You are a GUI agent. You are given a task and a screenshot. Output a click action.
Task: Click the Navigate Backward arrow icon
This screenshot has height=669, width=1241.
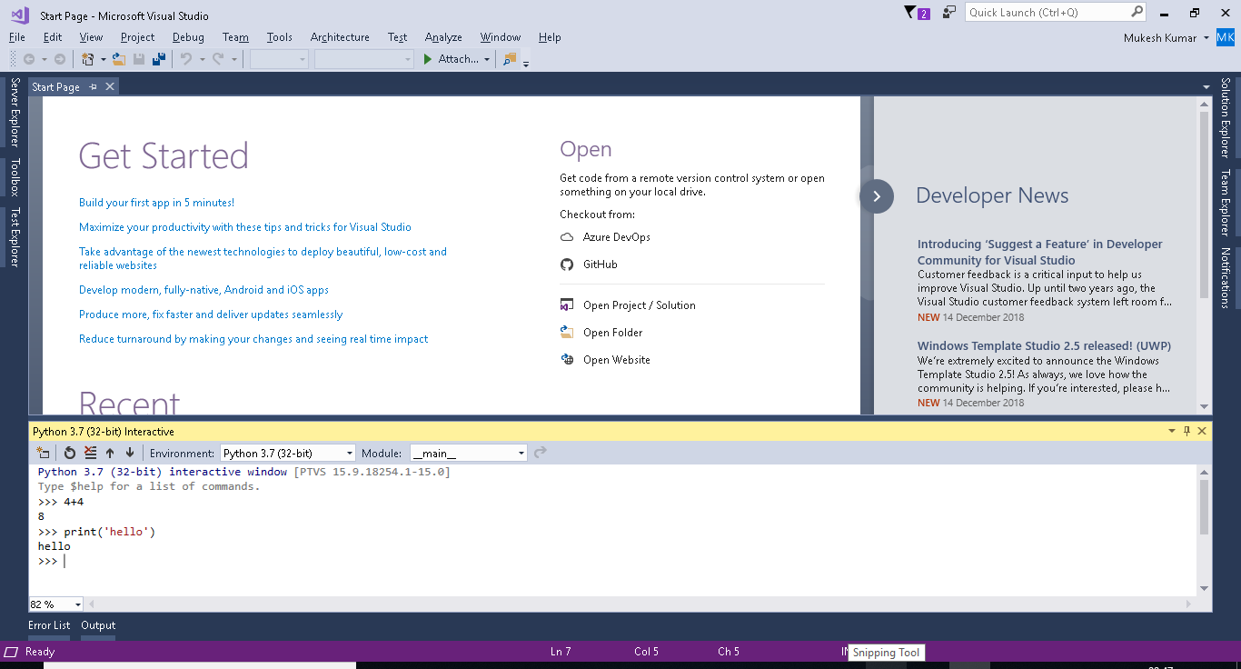(29, 59)
